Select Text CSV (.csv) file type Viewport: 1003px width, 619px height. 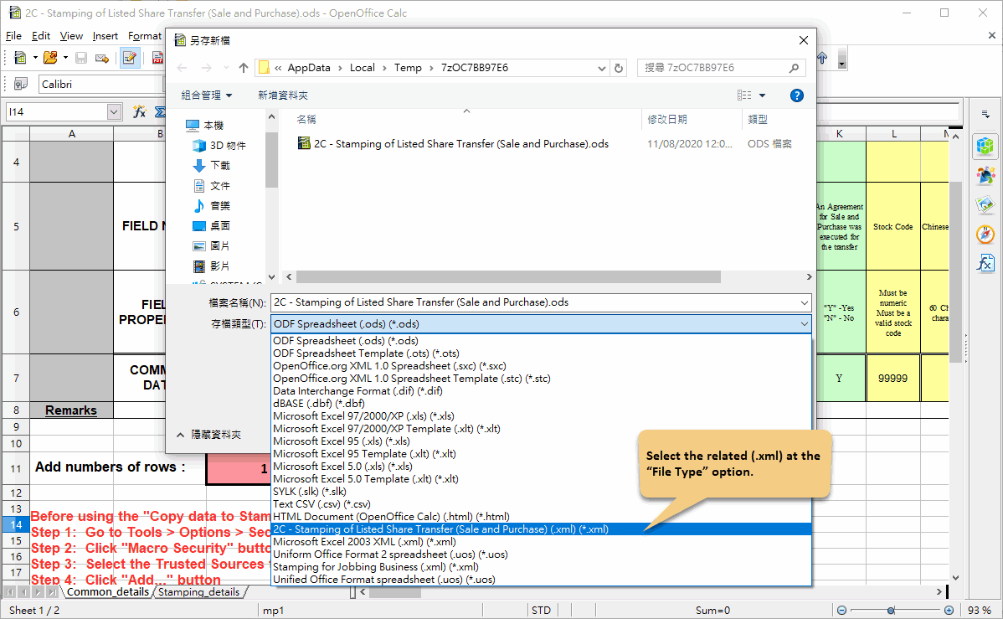pos(541,503)
